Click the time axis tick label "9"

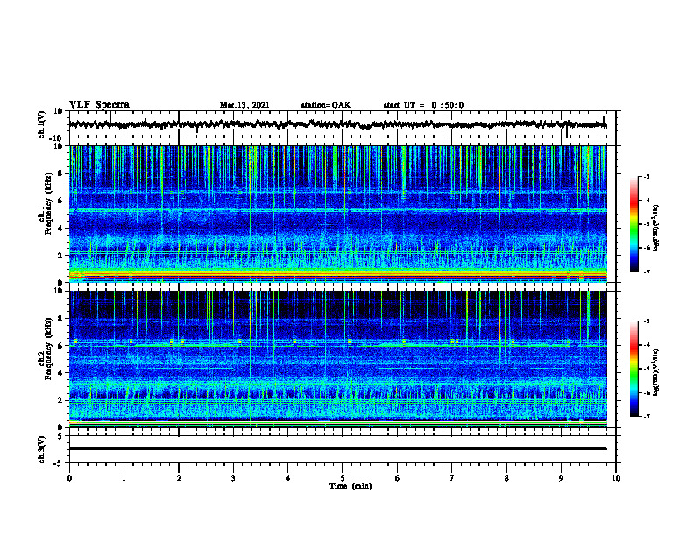(x=561, y=478)
